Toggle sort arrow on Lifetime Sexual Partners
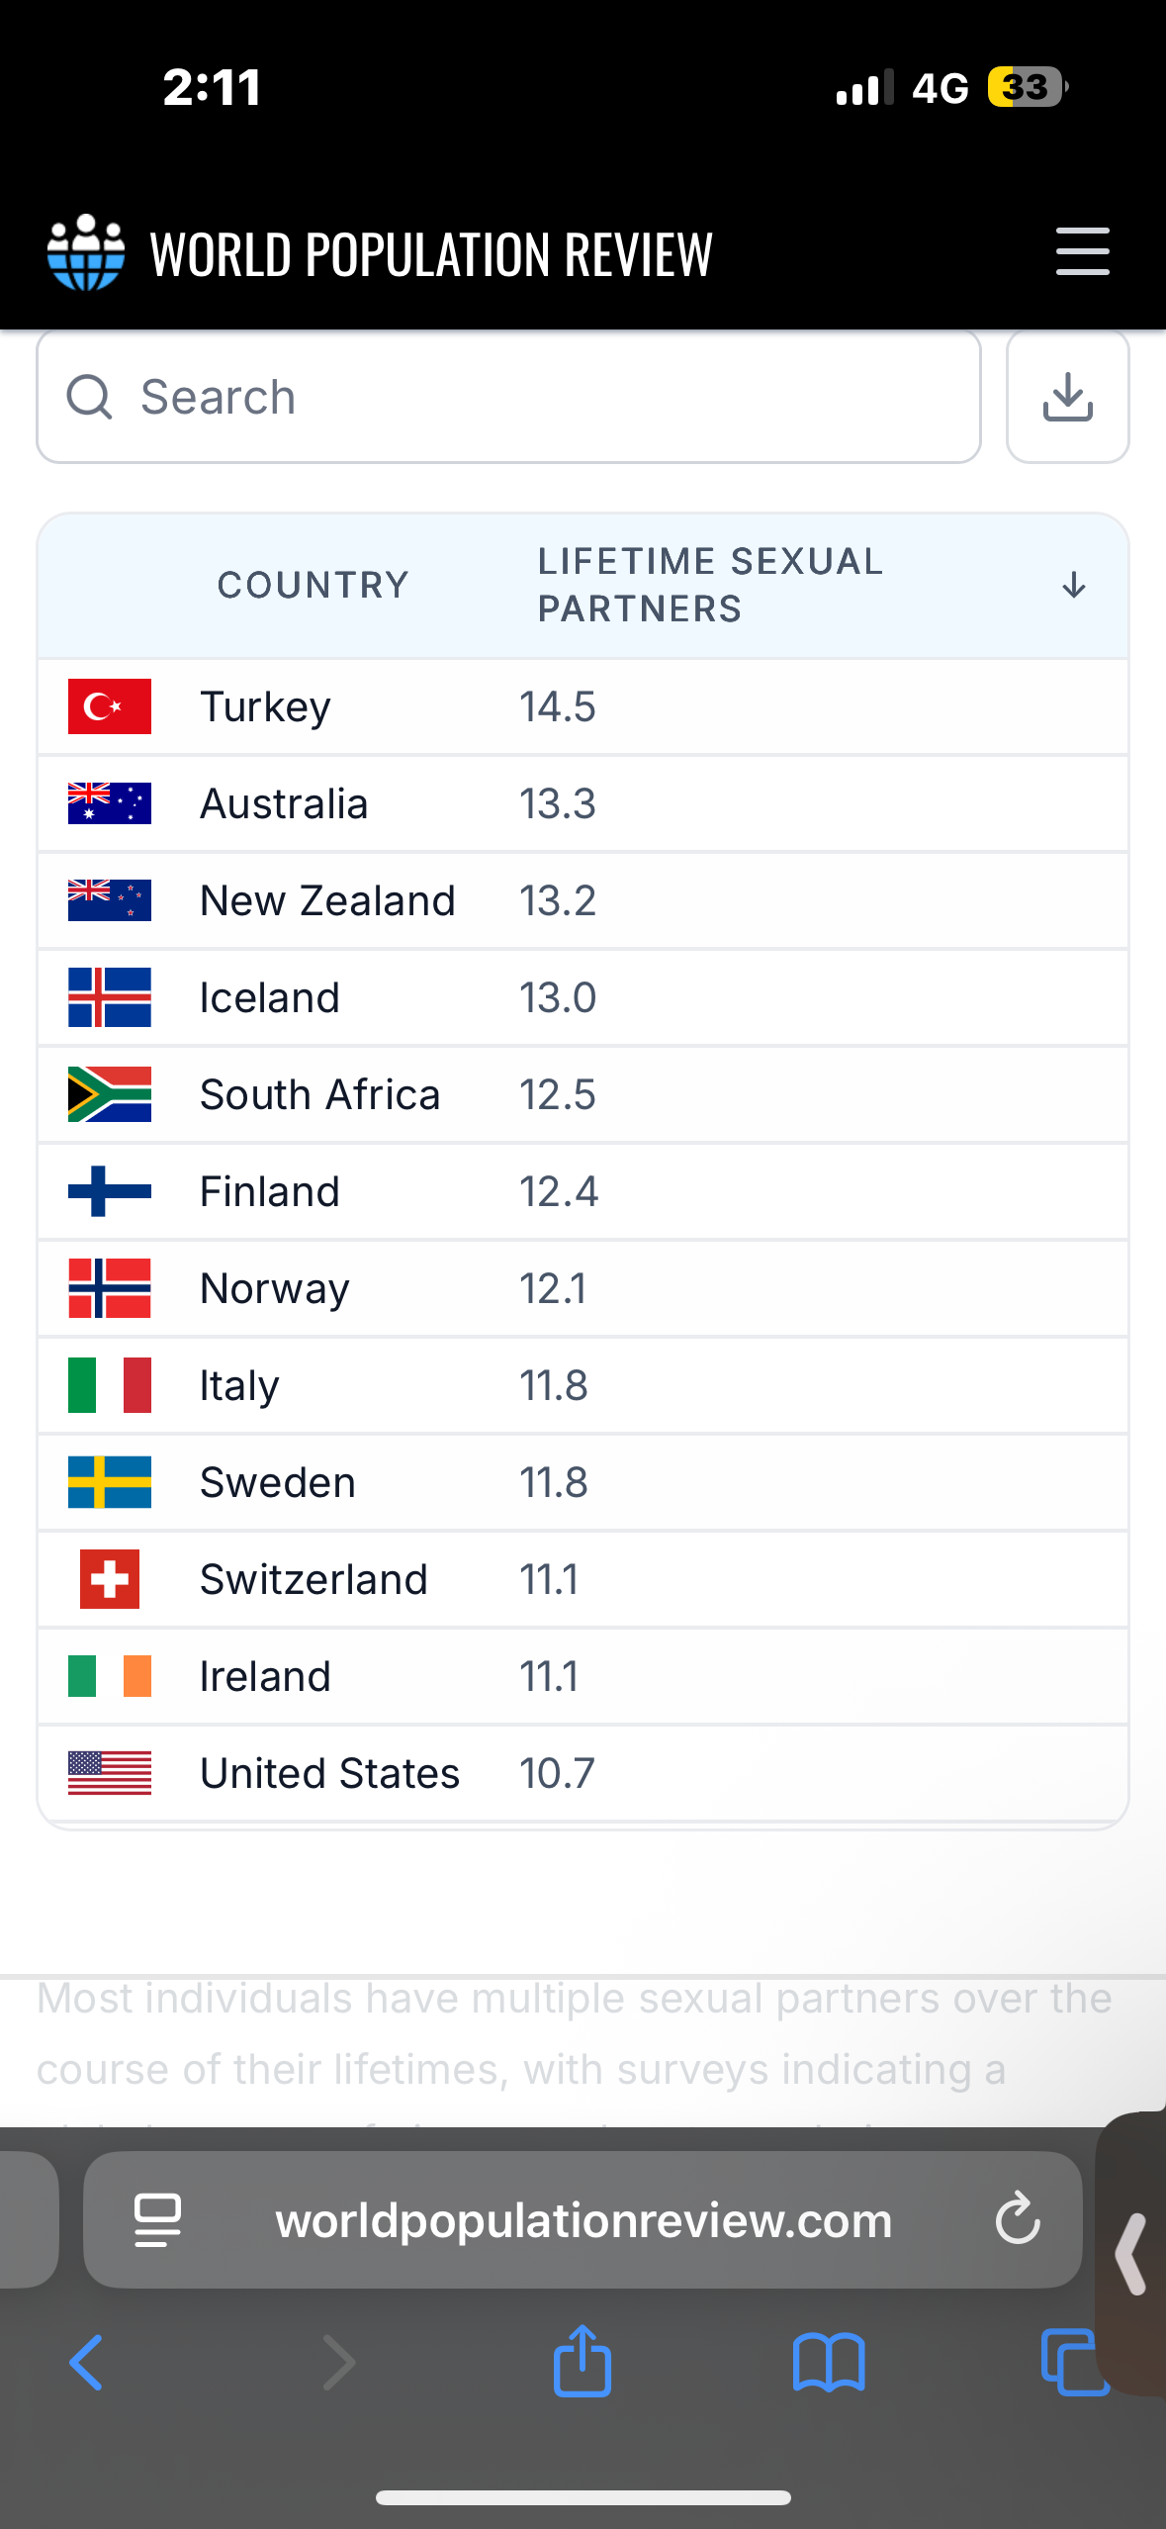Image resolution: width=1166 pixels, height=2529 pixels. 1073,585
